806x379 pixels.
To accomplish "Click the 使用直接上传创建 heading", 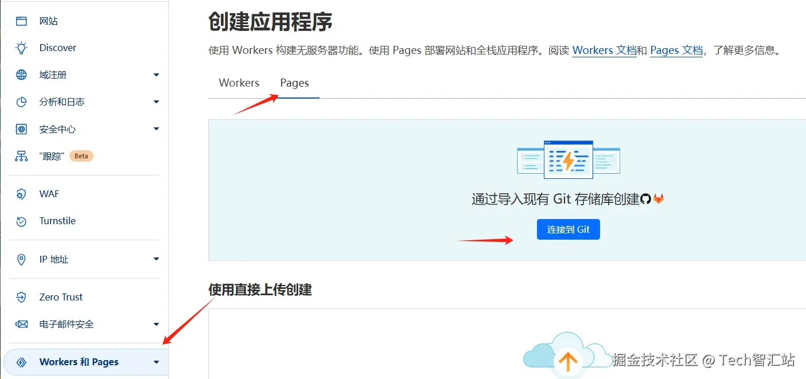I will (x=260, y=290).
